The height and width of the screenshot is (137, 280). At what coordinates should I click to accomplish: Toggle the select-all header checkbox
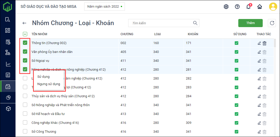[x=25, y=34]
